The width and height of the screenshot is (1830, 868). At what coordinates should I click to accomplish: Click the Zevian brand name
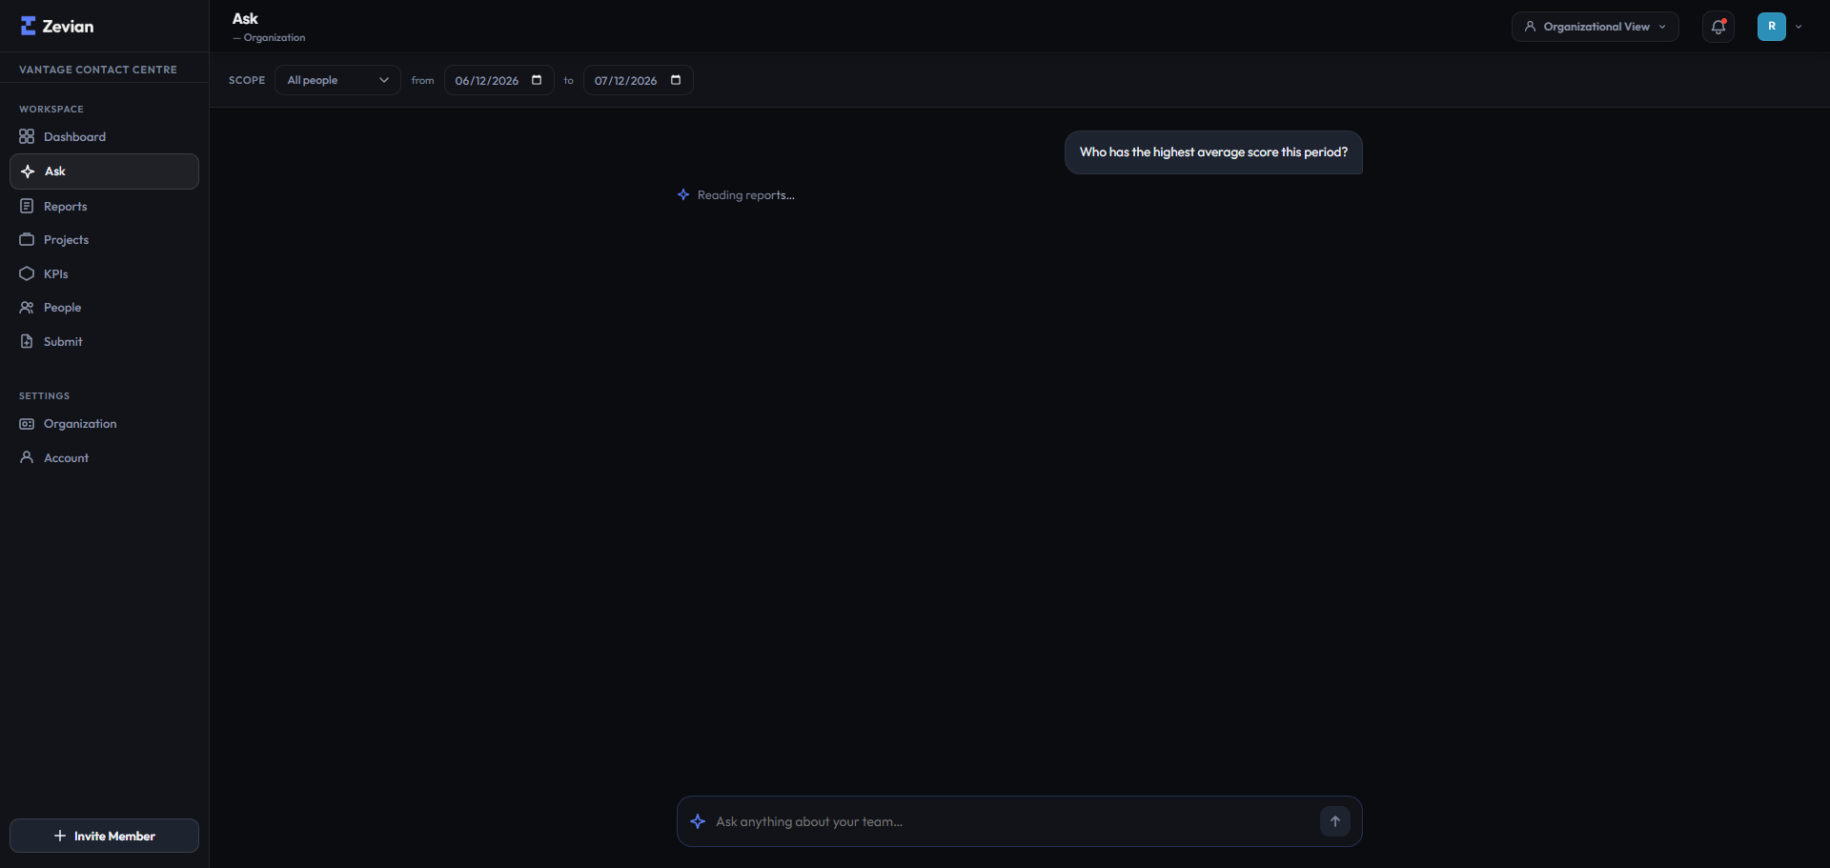tap(68, 26)
